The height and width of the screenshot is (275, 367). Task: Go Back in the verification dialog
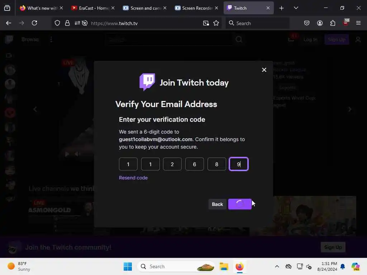pos(218,204)
